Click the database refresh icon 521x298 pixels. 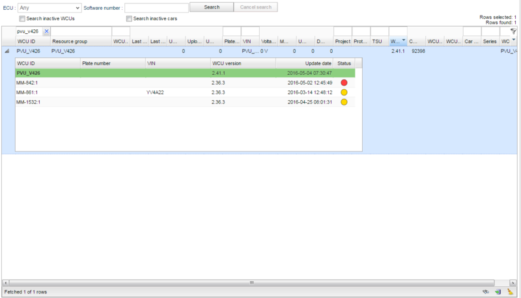point(498,291)
